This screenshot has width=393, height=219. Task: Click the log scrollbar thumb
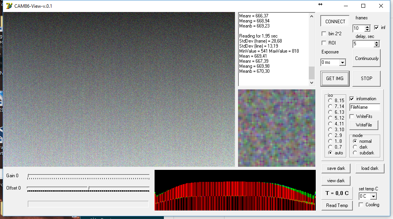(311, 73)
